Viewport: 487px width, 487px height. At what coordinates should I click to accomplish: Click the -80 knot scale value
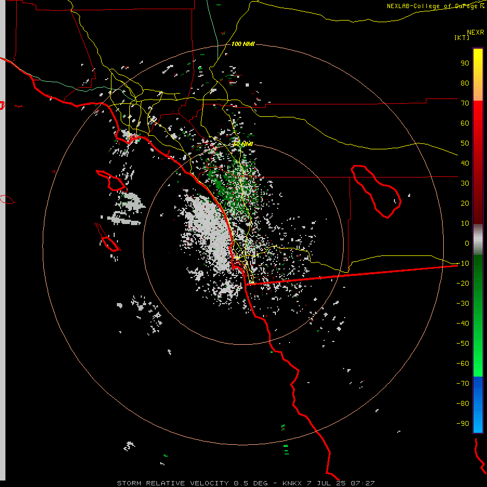[x=463, y=404]
